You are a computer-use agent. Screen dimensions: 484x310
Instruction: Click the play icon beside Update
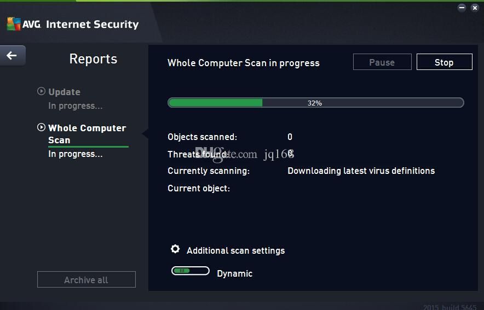(x=41, y=91)
